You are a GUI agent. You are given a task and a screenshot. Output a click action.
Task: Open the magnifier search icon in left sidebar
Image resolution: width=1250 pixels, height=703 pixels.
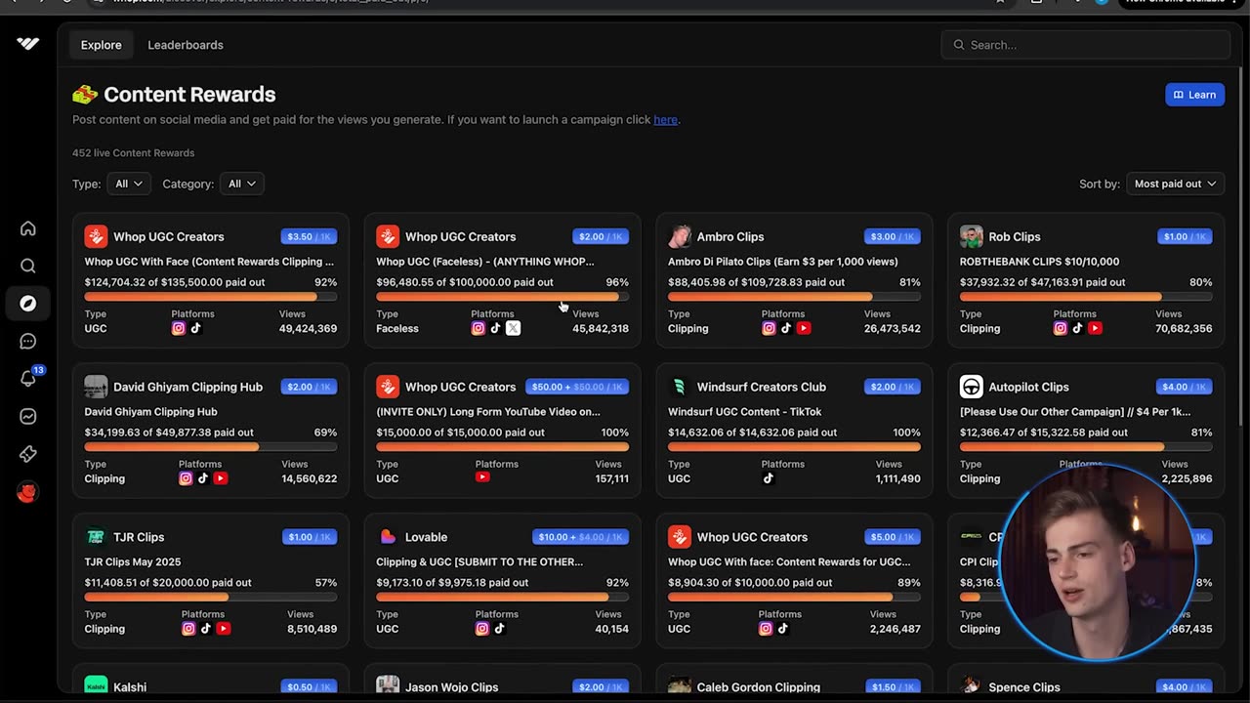[27, 266]
